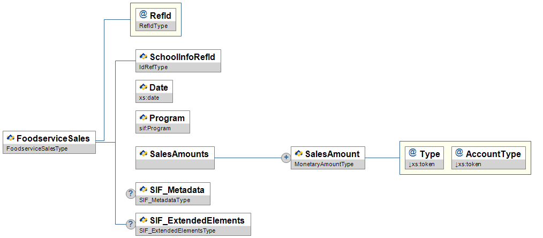This screenshot has width=543, height=238.
Task: Click the optional marker beside SIF_Metadata
Action: click(130, 194)
